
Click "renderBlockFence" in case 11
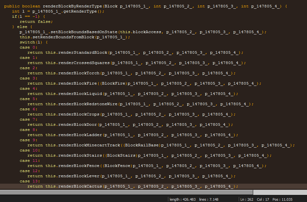pyautogui.click(x=79, y=166)
